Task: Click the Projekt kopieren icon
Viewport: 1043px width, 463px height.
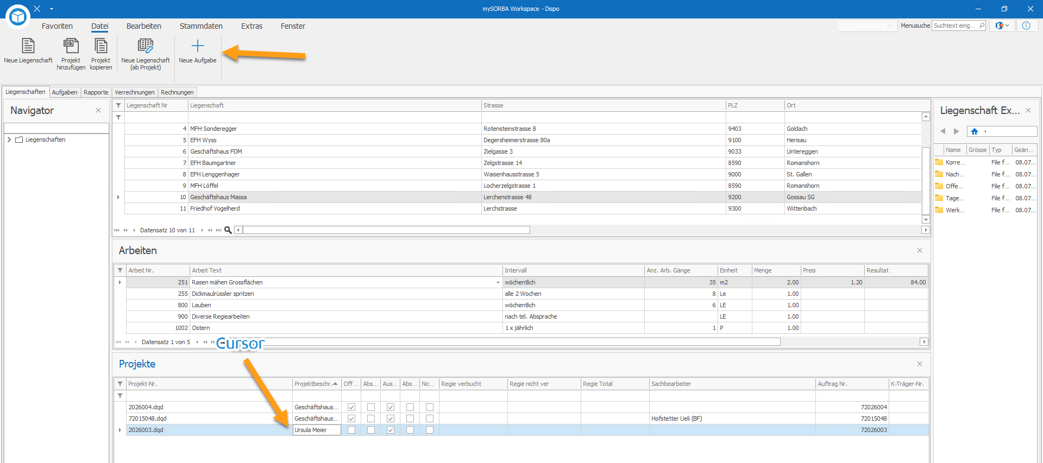Action: (100, 46)
